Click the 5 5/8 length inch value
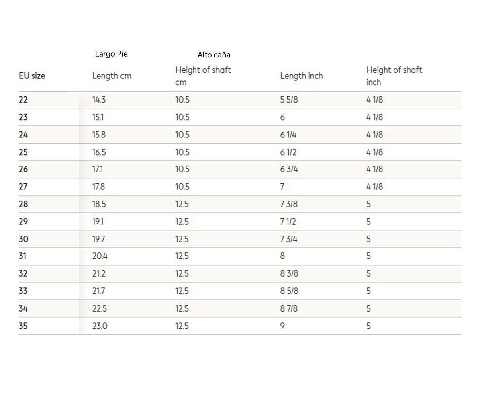This screenshot has width=482, height=402. [289, 100]
